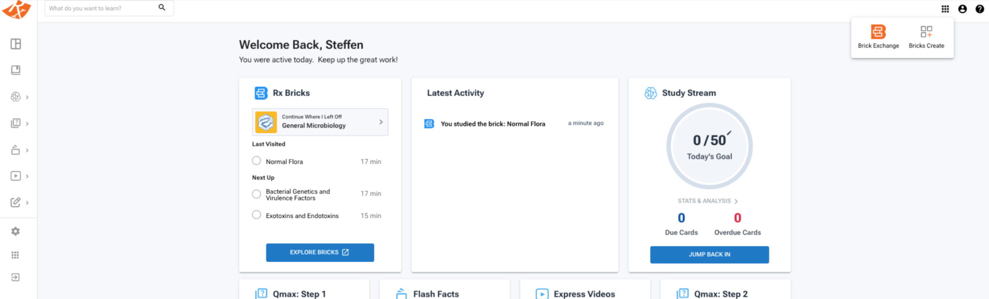Open Continue Where I Left Off chevron
Screen dimensions: 989x299
click(x=381, y=122)
